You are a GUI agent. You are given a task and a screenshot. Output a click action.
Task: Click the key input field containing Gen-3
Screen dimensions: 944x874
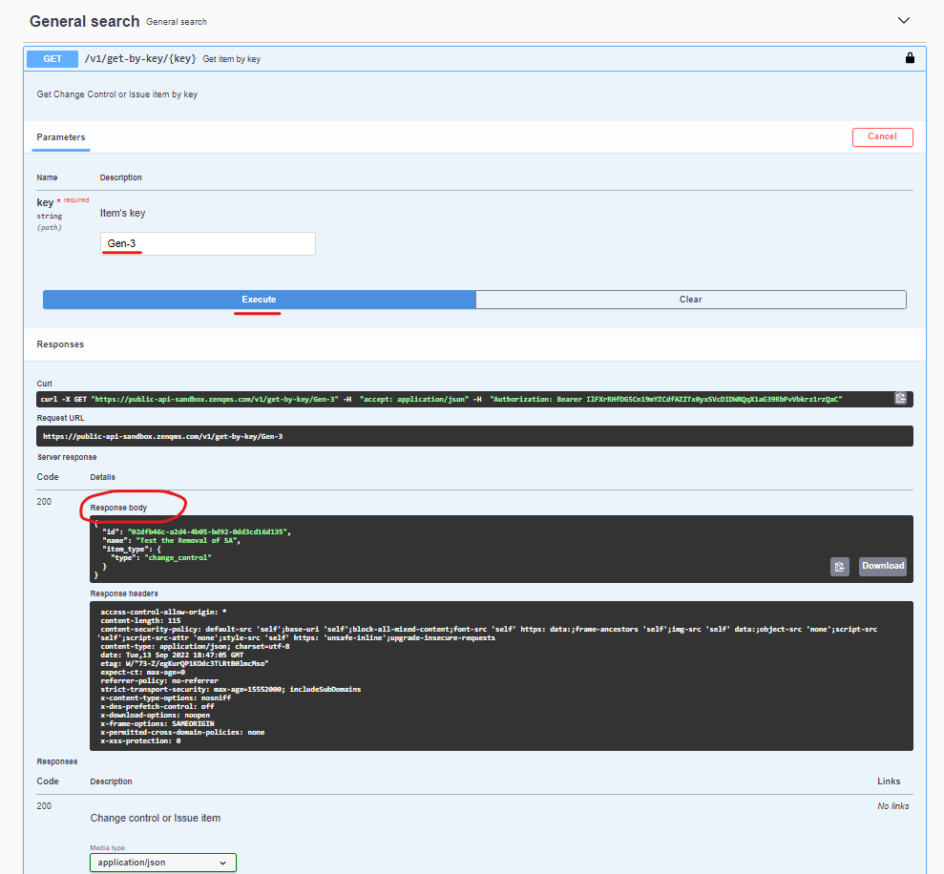[208, 243]
